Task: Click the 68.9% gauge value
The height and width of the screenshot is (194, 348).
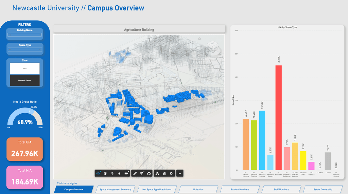Action: click(x=25, y=122)
